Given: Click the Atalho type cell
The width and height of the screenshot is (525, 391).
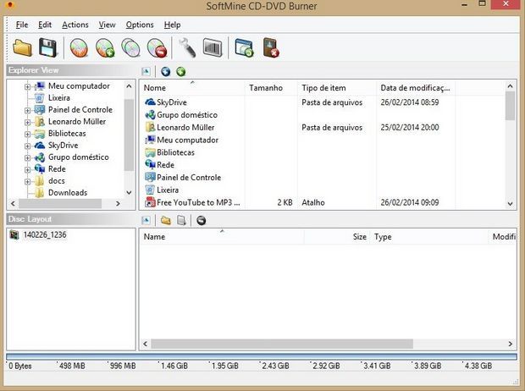Looking at the screenshot, I should point(313,202).
